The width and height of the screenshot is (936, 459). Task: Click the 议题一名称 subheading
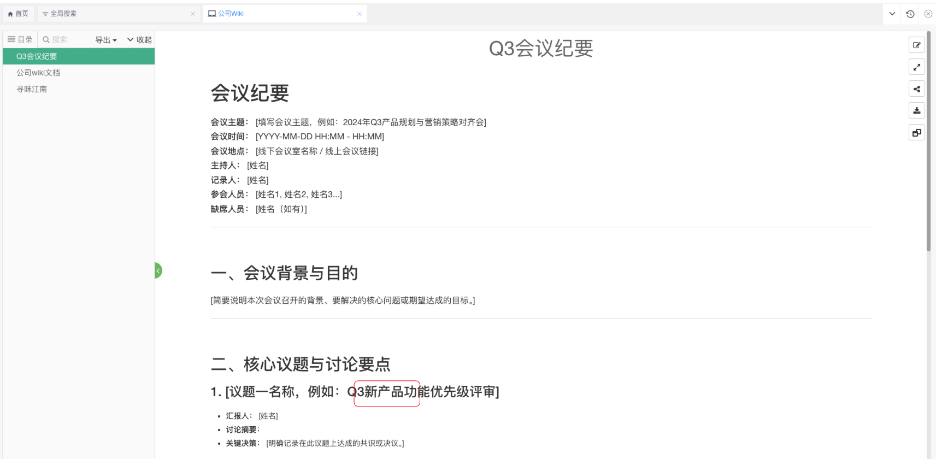click(355, 392)
